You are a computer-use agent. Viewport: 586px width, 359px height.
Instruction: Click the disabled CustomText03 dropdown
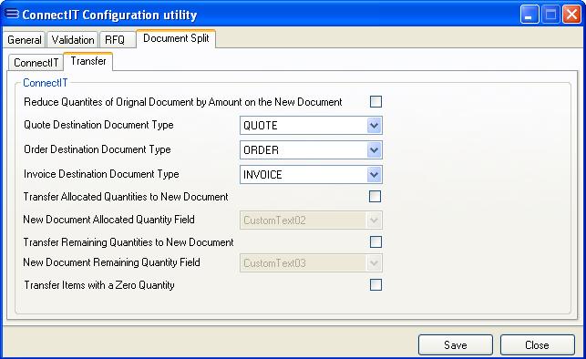pos(311,263)
